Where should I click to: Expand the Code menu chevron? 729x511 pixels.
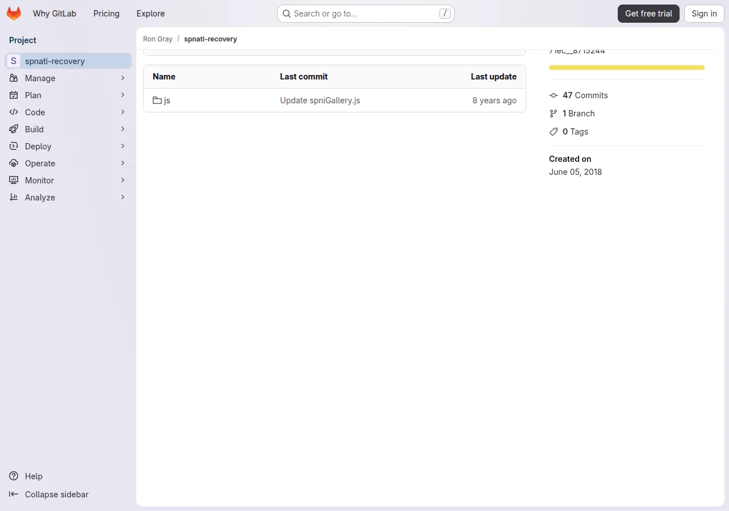click(123, 112)
